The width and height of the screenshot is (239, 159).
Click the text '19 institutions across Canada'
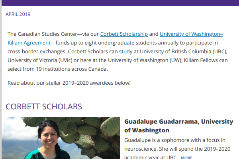(x=71, y=69)
